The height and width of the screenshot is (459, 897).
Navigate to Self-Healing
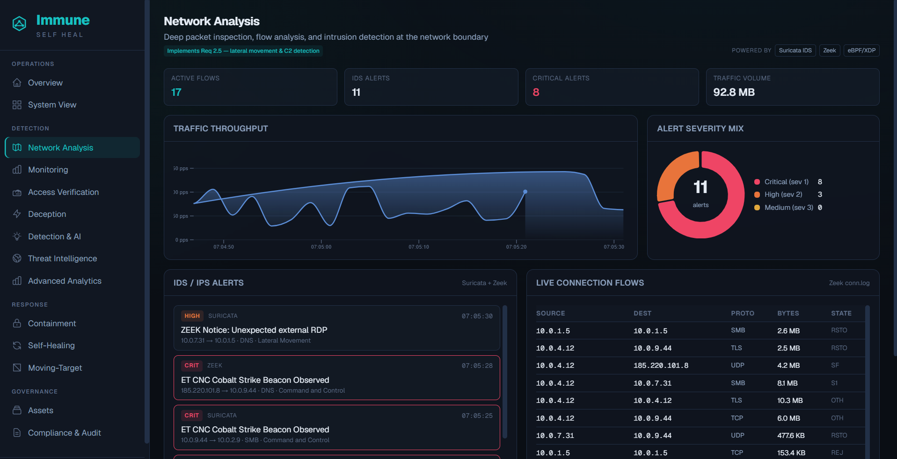[x=72, y=345]
